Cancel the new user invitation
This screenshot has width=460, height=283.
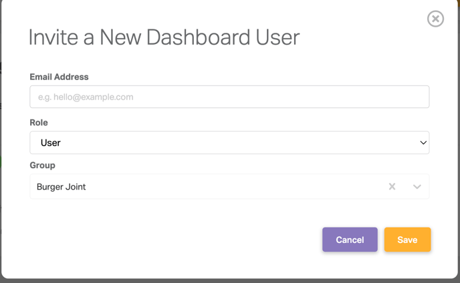tap(350, 240)
